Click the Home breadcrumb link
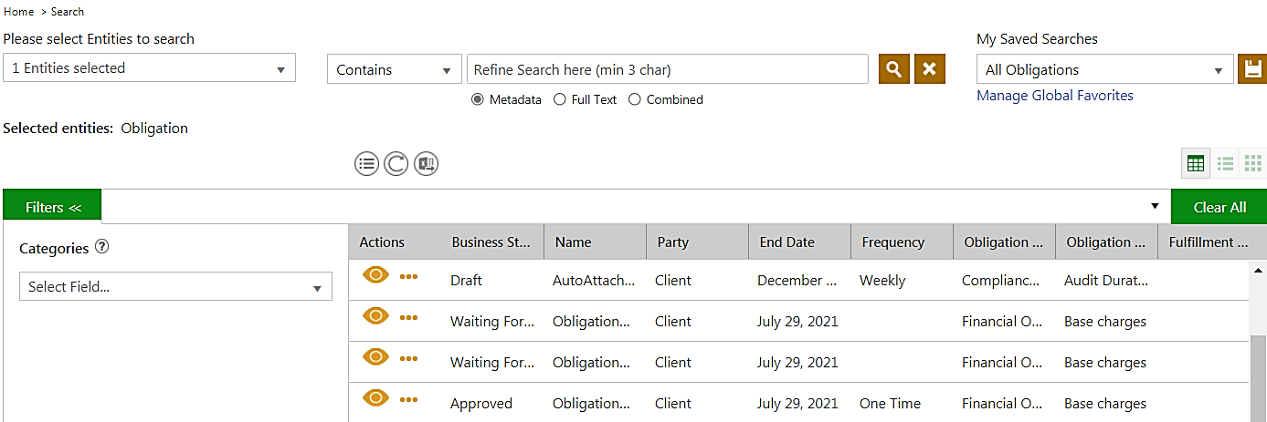This screenshot has height=422, width=1267. (x=18, y=12)
